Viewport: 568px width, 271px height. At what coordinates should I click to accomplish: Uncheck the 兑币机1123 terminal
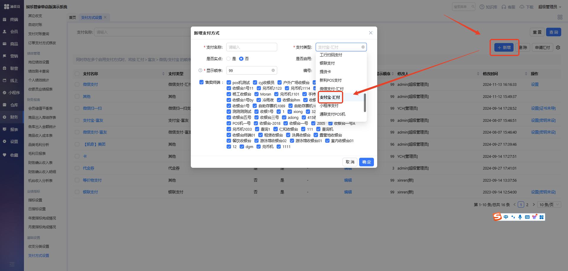coord(259,88)
